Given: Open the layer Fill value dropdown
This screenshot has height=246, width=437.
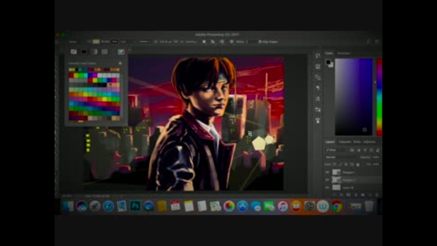Looking at the screenshot, I should 376,164.
